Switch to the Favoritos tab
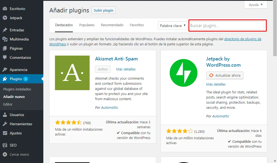This screenshot has width=277, height=163. [x=137, y=25]
